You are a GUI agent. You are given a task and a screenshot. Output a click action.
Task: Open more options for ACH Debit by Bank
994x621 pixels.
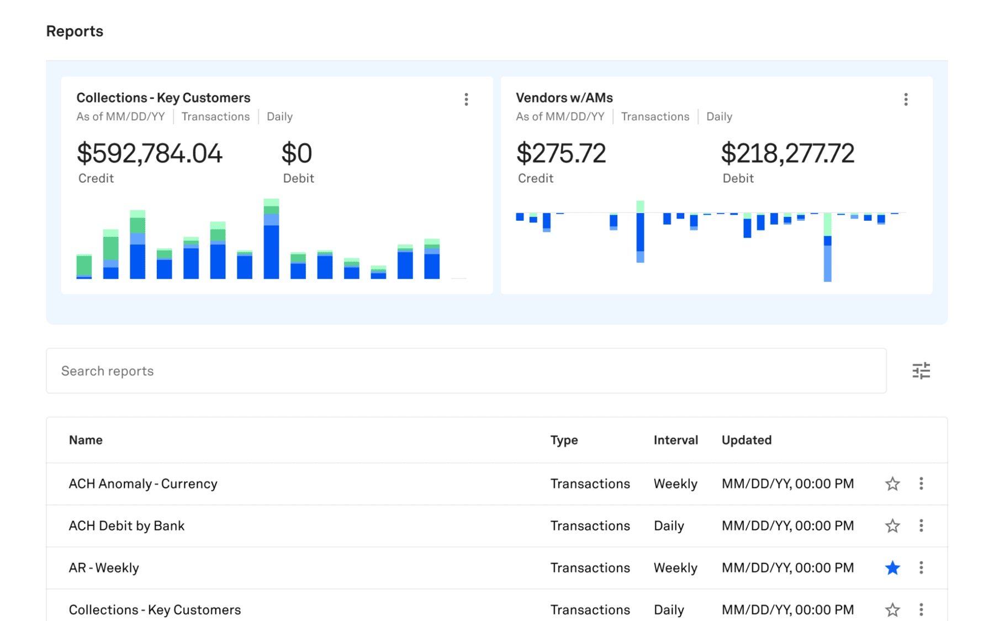click(x=921, y=526)
